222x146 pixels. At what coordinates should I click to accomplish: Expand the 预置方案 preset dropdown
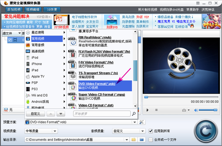click(135, 122)
